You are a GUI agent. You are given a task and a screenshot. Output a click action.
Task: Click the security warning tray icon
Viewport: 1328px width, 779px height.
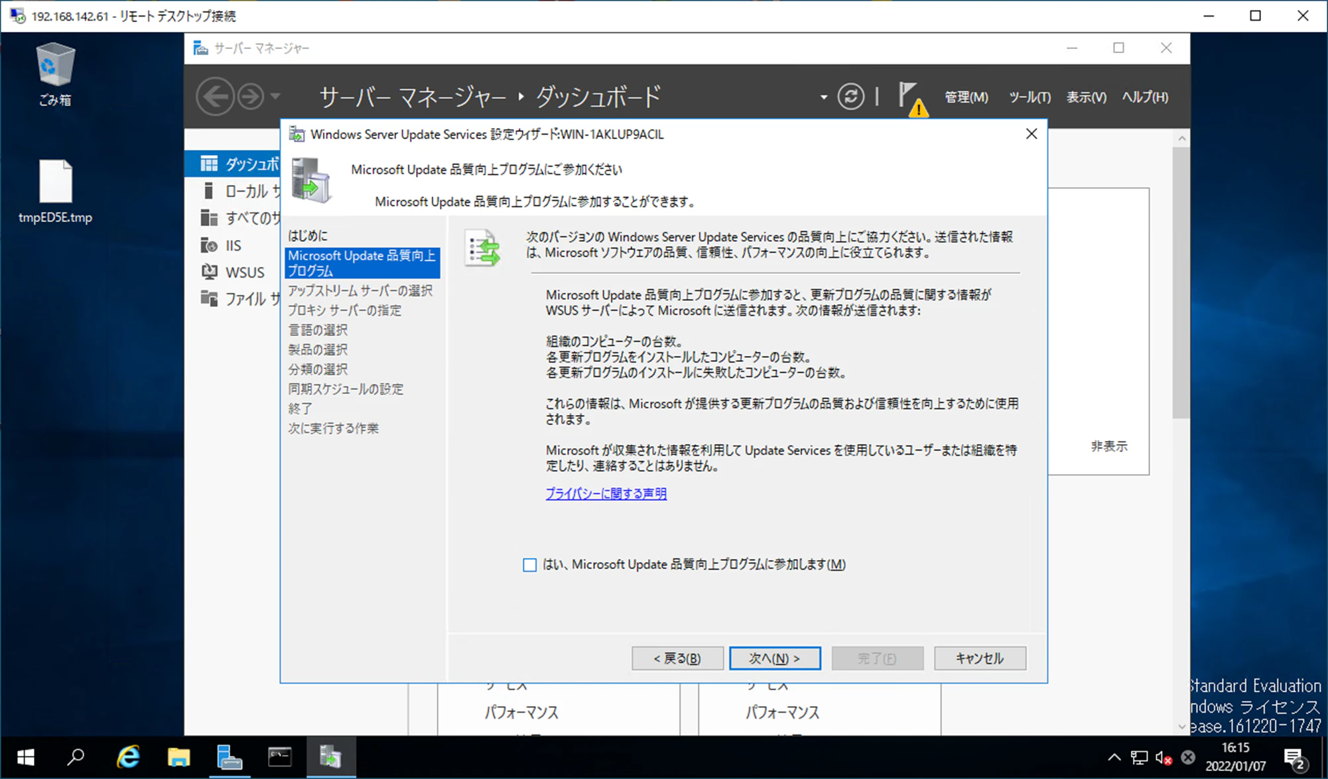tap(1188, 757)
